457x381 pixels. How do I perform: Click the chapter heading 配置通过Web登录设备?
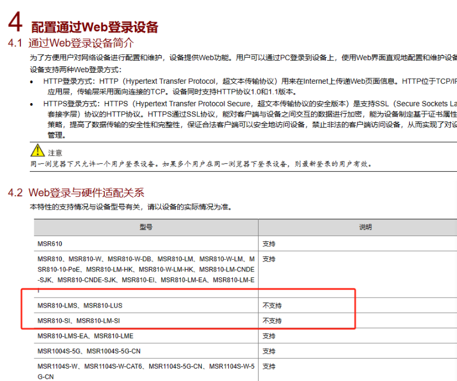click(x=95, y=27)
